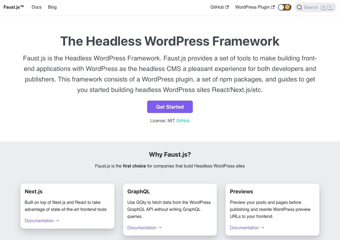Open GitHub link next to License: MIT

click(x=183, y=121)
